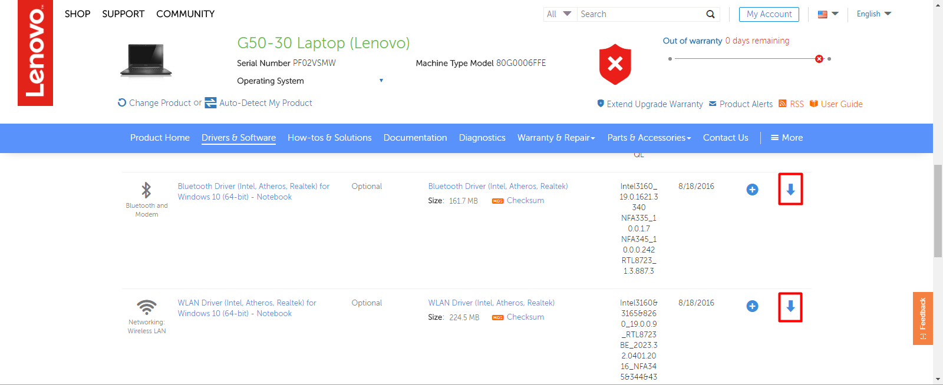Open My Account
The width and height of the screenshot is (943, 385).
click(769, 14)
